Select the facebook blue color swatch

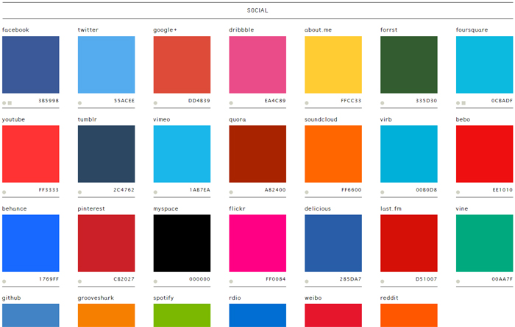(31, 65)
